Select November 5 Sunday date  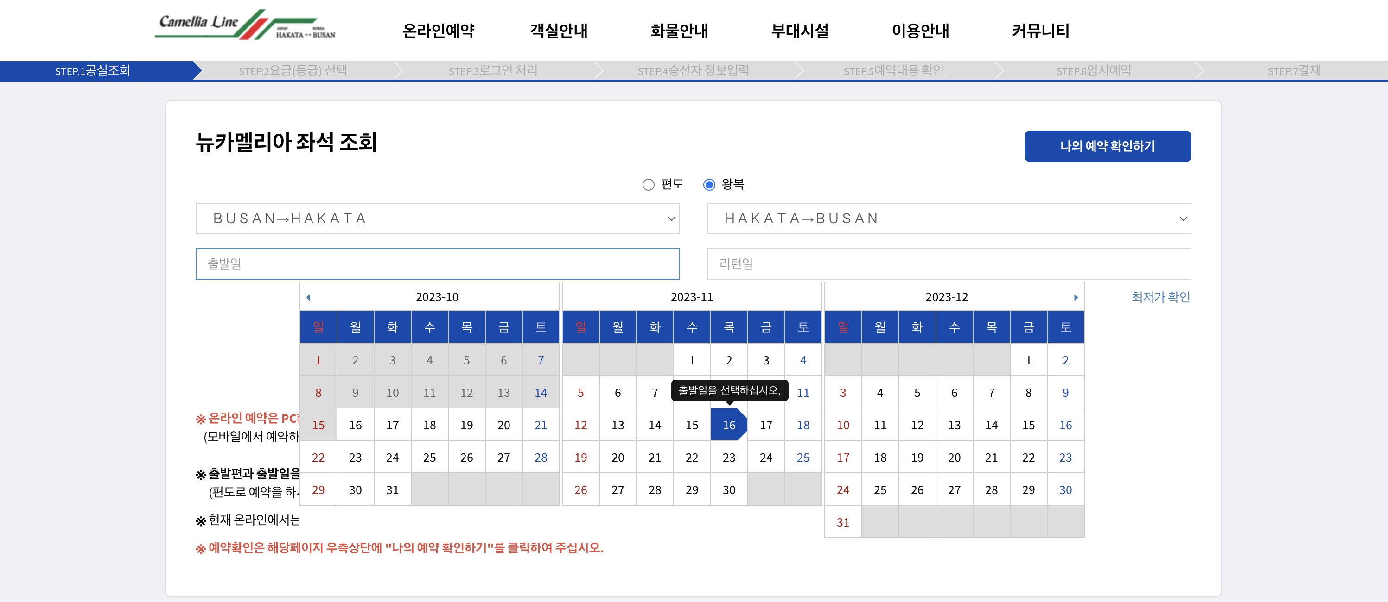click(580, 393)
